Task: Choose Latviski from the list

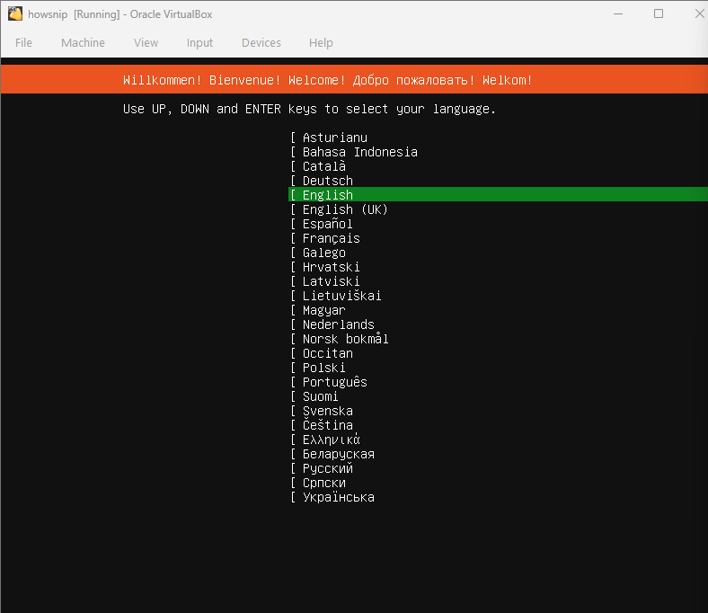Action: pos(332,281)
